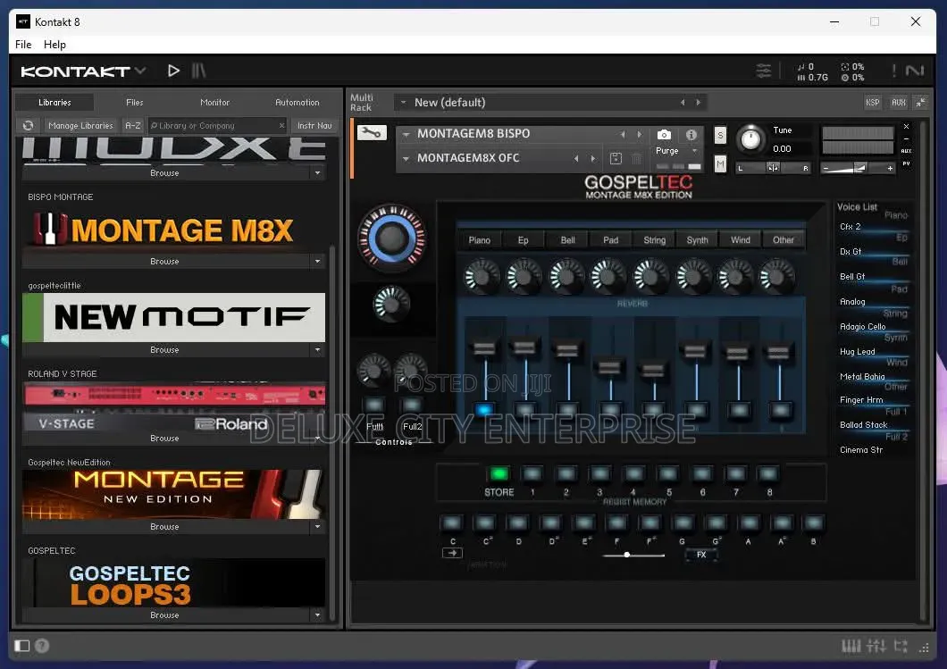
Task: Toggle the Solo S button
Action: pos(720,135)
